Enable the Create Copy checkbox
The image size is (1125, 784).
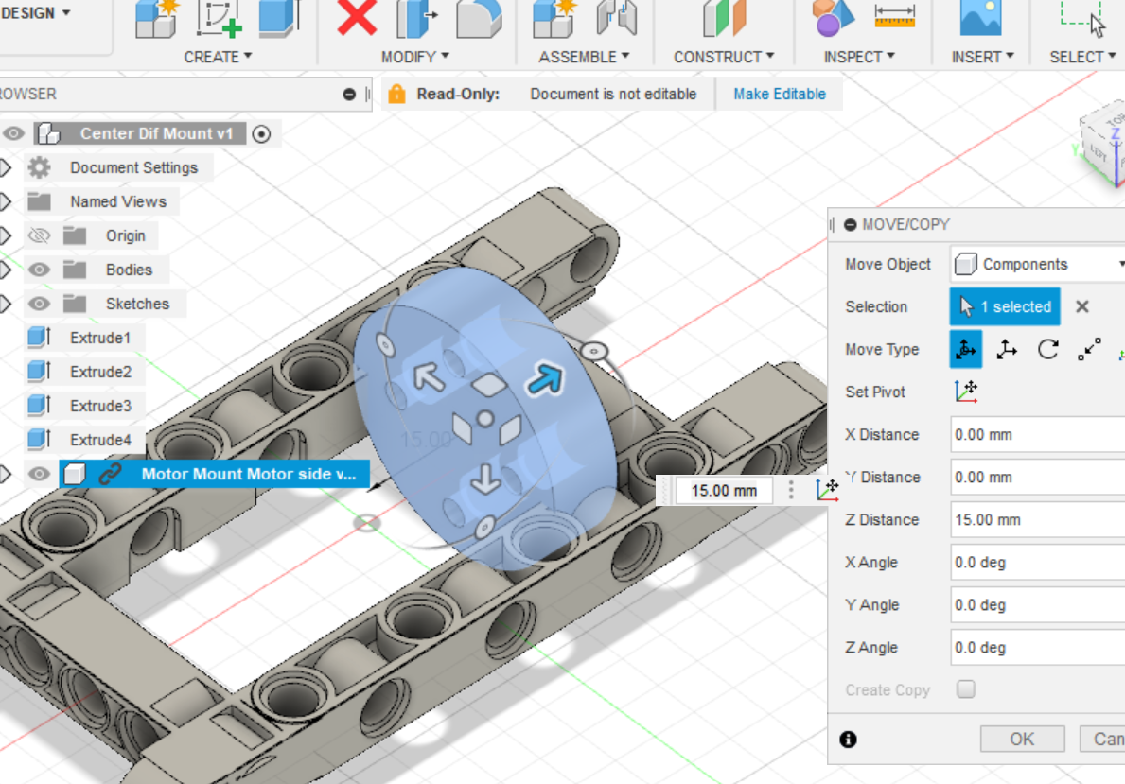(x=966, y=689)
